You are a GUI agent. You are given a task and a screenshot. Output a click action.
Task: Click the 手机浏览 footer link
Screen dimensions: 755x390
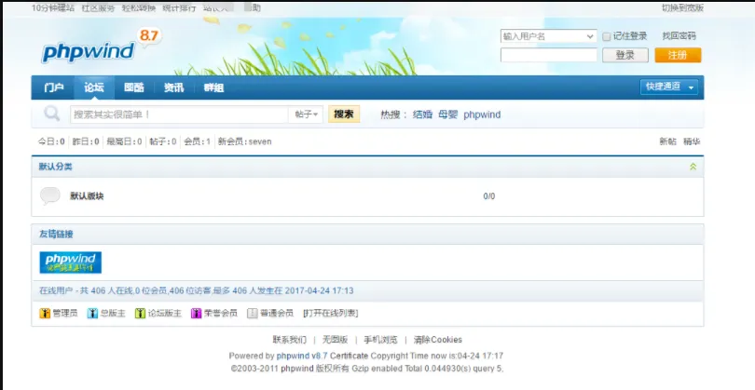tap(380, 340)
